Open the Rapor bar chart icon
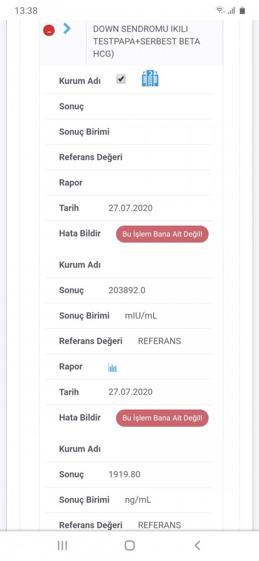The image size is (259, 561). click(x=113, y=368)
